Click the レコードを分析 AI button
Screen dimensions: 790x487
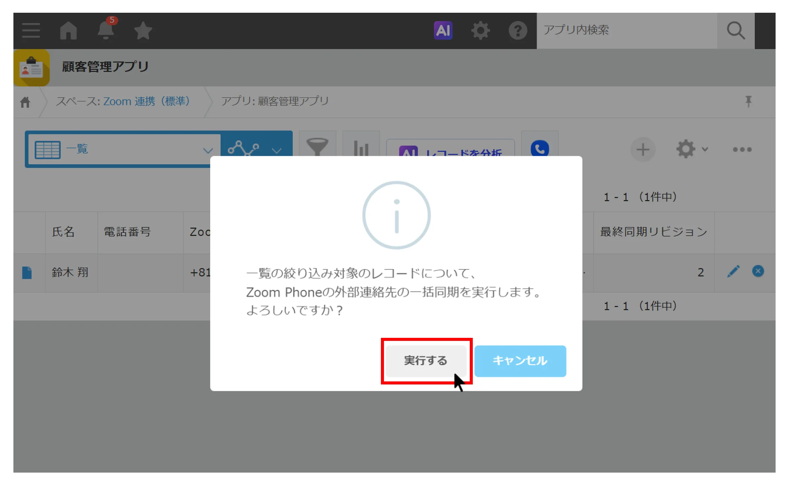pos(450,148)
